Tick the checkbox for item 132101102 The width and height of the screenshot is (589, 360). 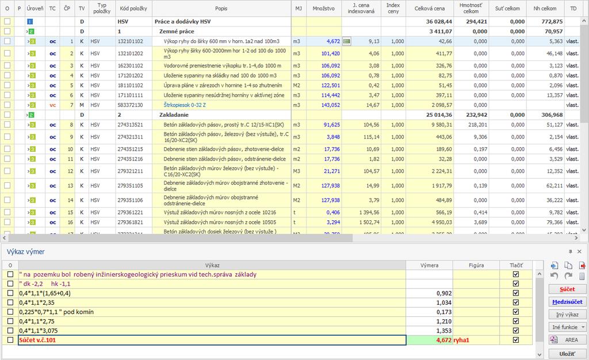coord(7,41)
